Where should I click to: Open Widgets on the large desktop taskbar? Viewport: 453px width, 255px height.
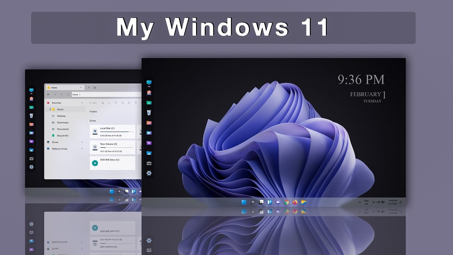point(269,202)
